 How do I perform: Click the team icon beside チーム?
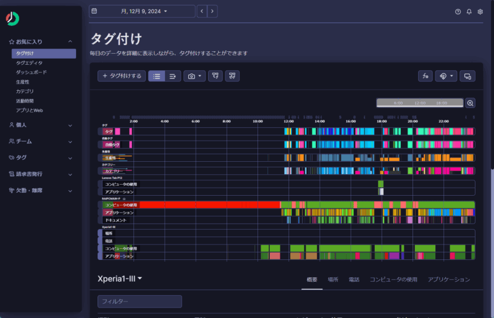click(12, 141)
